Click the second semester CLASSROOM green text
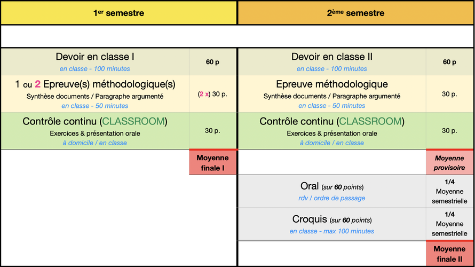The height and width of the screenshot is (267, 475). coord(370,121)
